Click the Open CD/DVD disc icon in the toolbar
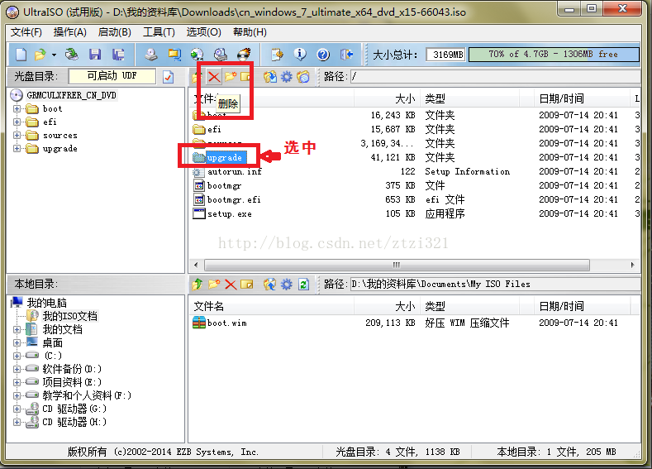 pyautogui.click(x=72, y=54)
